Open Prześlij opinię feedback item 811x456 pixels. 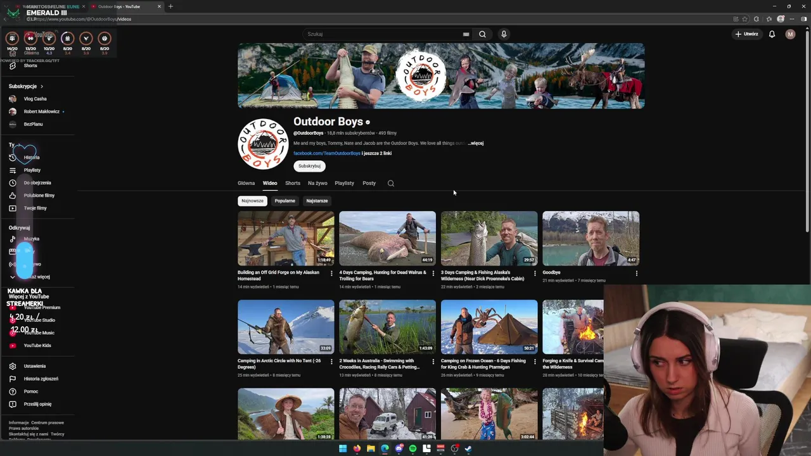point(30,404)
